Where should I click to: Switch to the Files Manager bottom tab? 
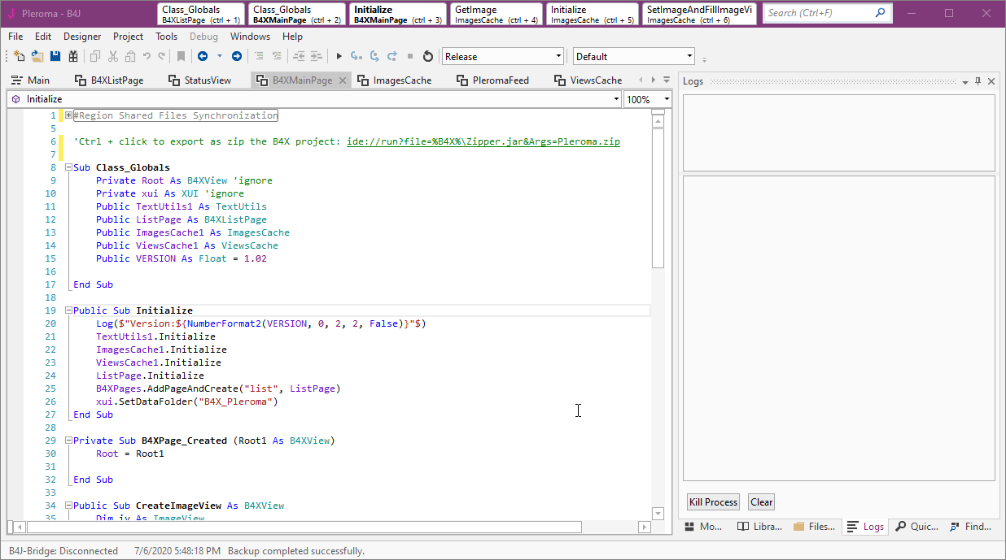(x=814, y=527)
